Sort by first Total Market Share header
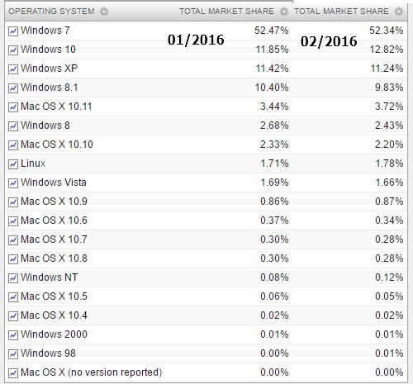Viewport: 413px width, 384px height. pos(226,12)
